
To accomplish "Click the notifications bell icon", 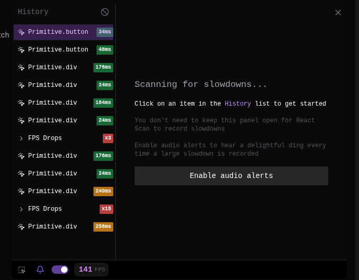I will pos(40,270).
